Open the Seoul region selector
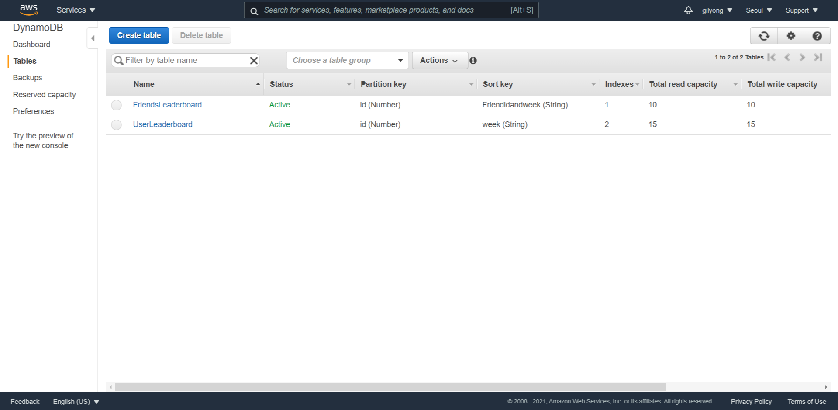This screenshot has height=410, width=838. coord(759,10)
